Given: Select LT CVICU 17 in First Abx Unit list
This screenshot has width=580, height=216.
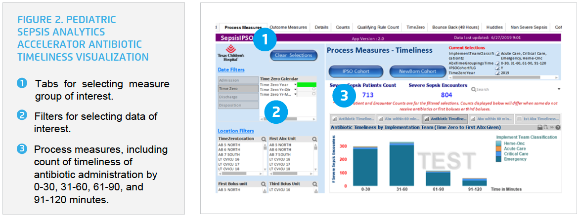Looking at the screenshot, I should (x=280, y=164).
